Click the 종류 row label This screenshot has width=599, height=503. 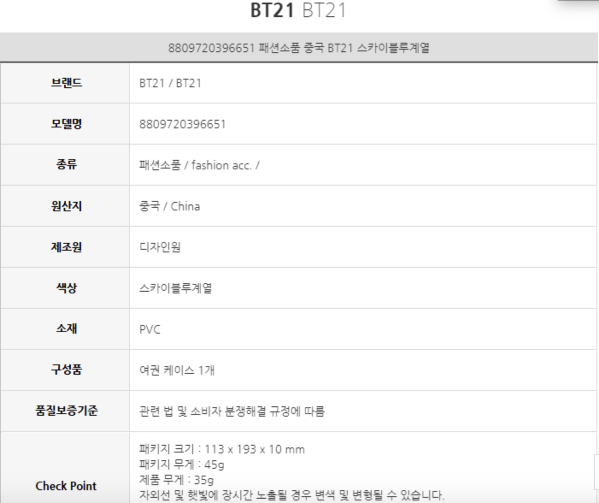[x=66, y=165]
